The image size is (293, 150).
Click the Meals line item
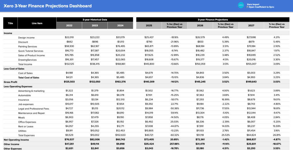[21, 118]
